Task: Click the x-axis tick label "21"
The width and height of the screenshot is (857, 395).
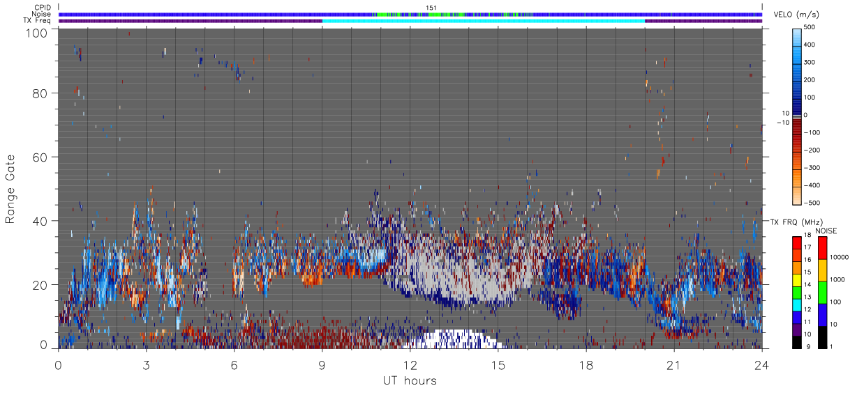Action: coord(673,365)
